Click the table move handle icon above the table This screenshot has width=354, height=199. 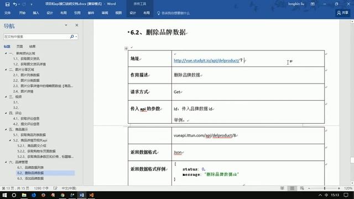126,48
